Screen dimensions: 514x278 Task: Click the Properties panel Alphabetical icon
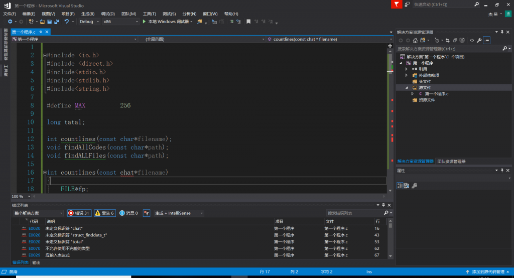[407, 186]
